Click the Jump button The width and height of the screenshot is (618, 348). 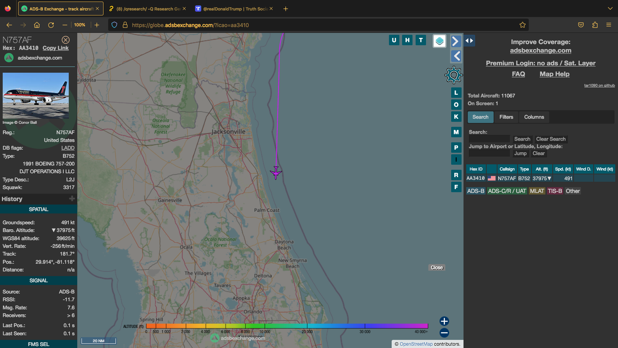coord(520,154)
